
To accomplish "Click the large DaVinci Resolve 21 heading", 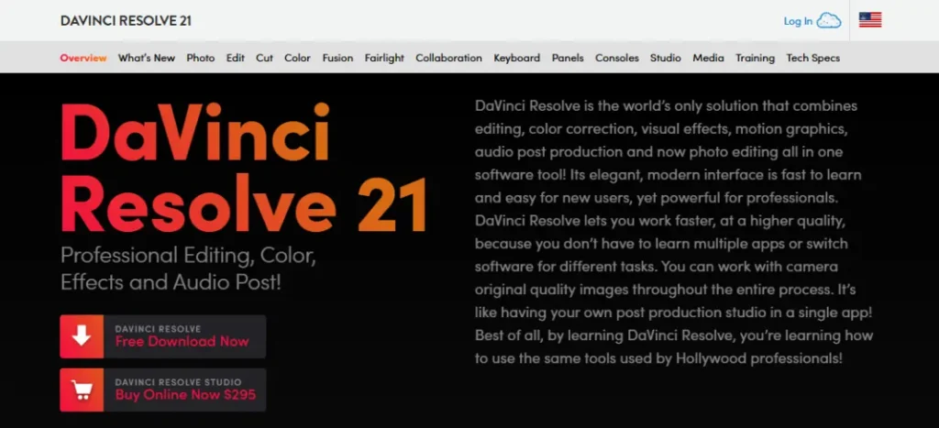I will click(x=243, y=167).
